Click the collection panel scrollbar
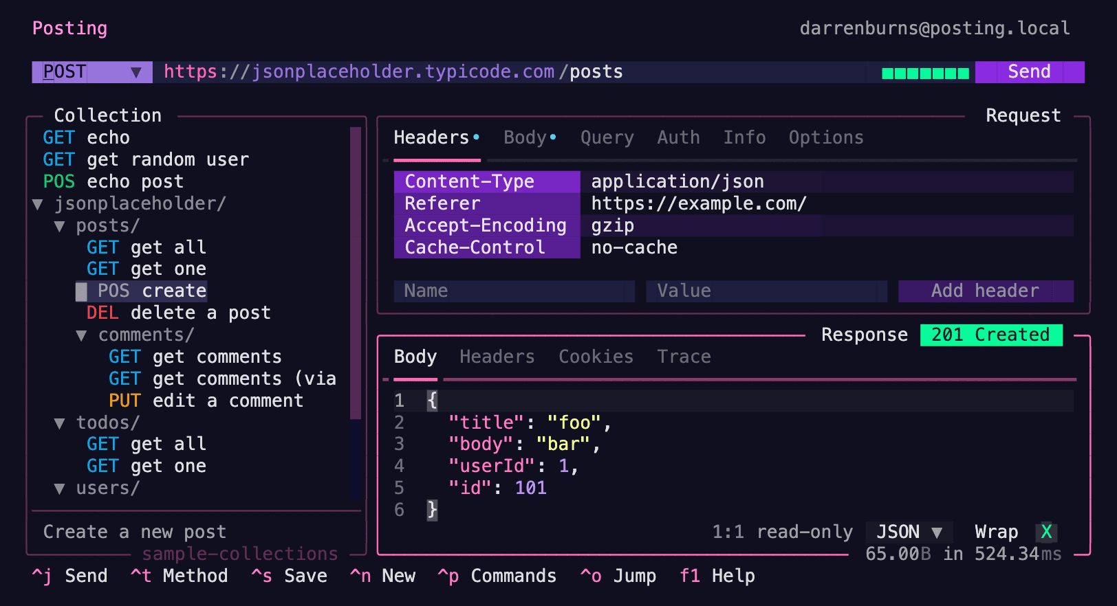 (x=356, y=275)
